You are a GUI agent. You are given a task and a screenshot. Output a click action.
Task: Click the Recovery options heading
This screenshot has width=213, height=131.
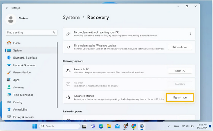tap(73, 61)
